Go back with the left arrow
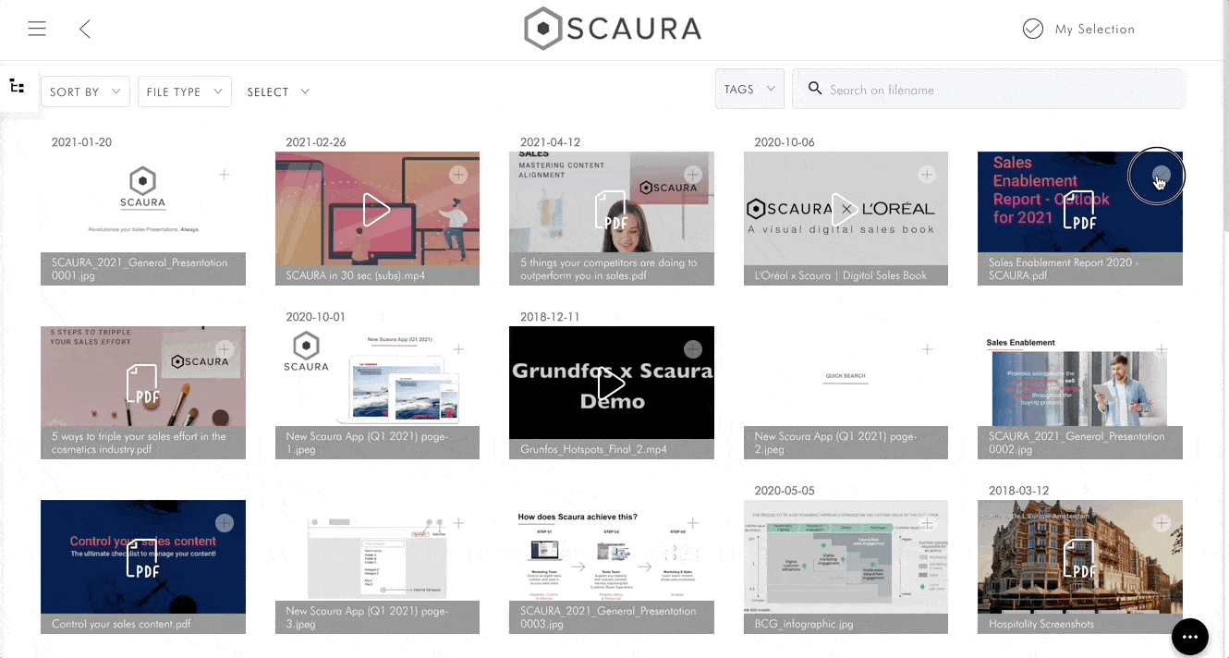 point(85,29)
